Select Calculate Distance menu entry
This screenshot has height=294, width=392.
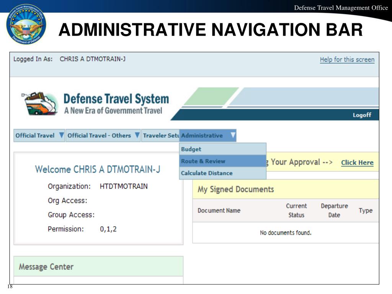[x=223, y=173]
